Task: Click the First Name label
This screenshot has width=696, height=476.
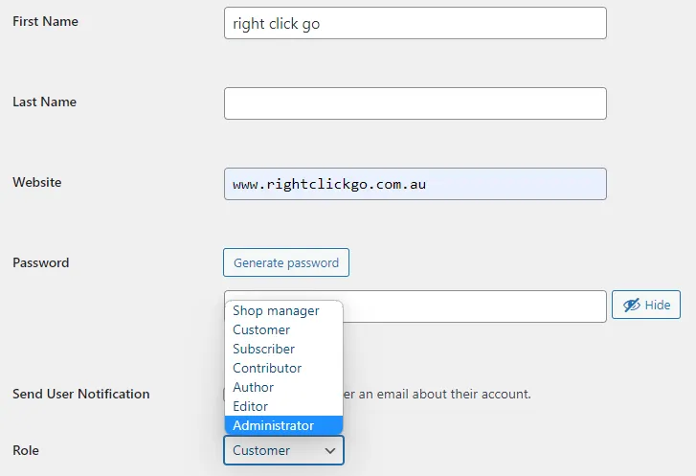Action: coord(45,21)
